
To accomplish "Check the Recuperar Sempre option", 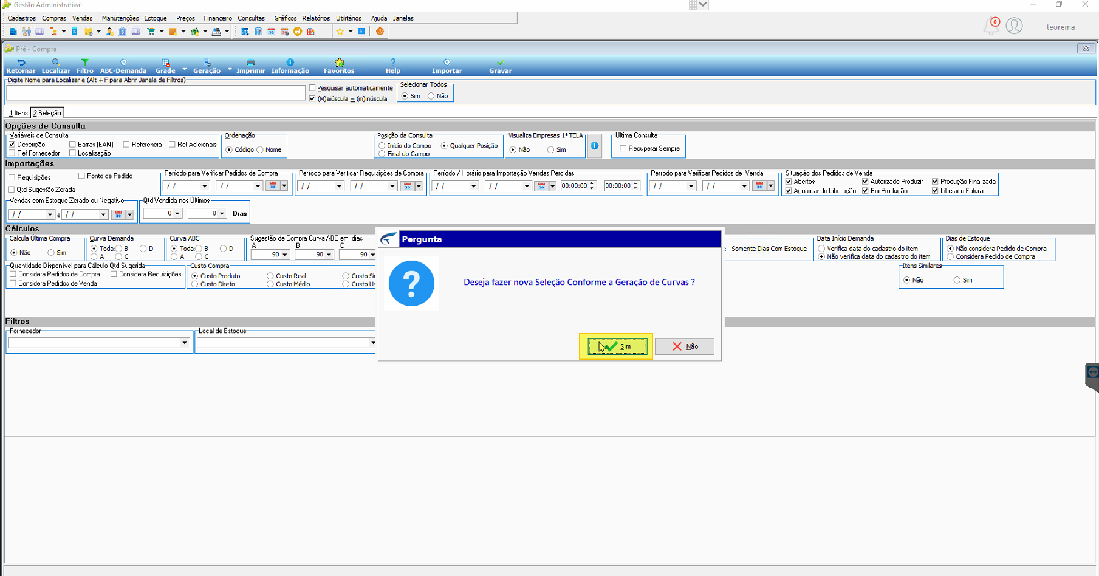I will [623, 148].
